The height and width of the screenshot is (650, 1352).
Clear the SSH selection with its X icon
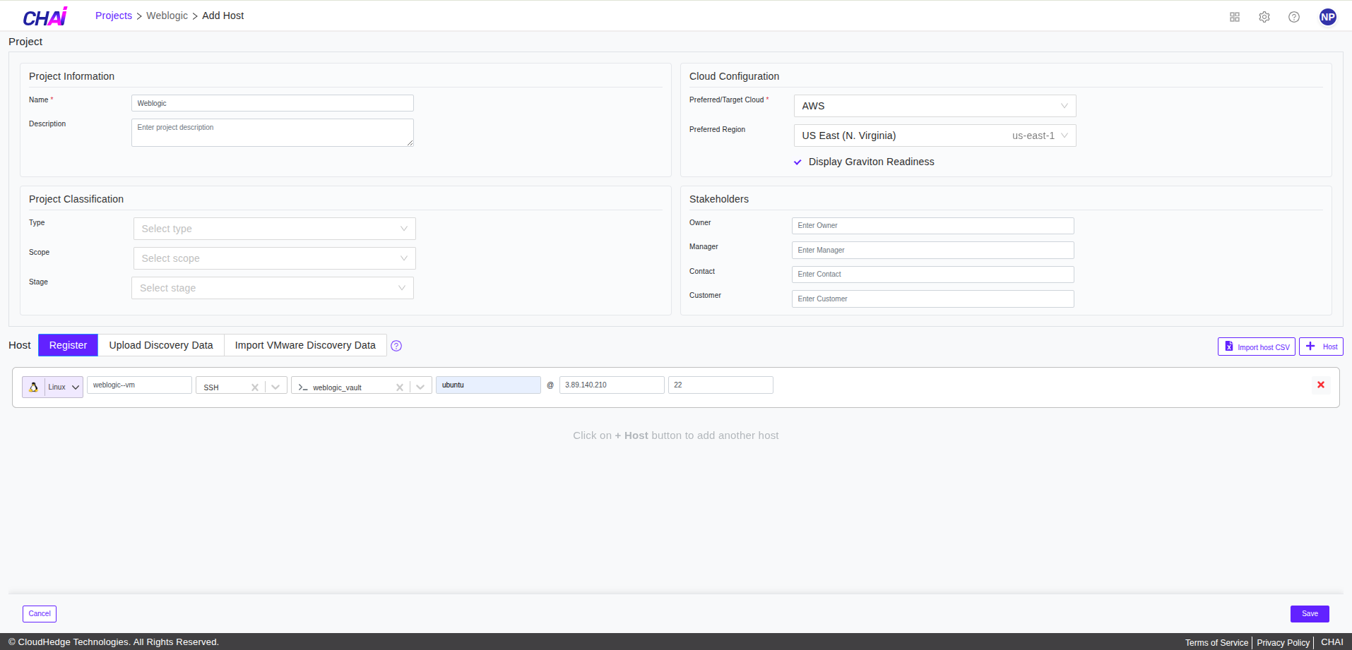point(255,387)
